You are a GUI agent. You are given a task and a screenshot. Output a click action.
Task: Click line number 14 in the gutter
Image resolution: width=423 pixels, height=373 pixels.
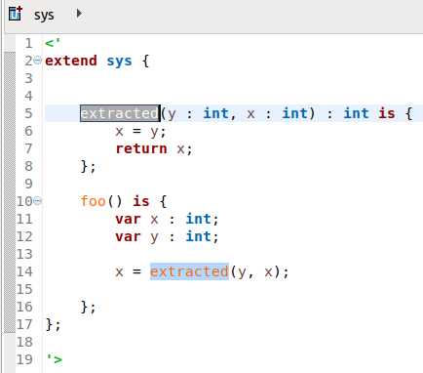[x=24, y=271]
